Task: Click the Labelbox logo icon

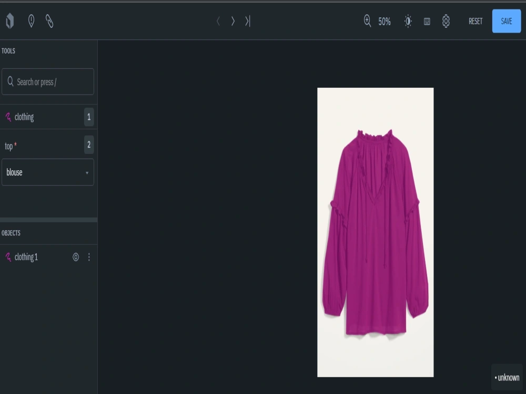Action: point(10,21)
